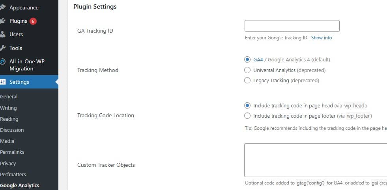The height and width of the screenshot is (190, 387).
Task: Click the GA4 link text
Action: tap(258, 60)
